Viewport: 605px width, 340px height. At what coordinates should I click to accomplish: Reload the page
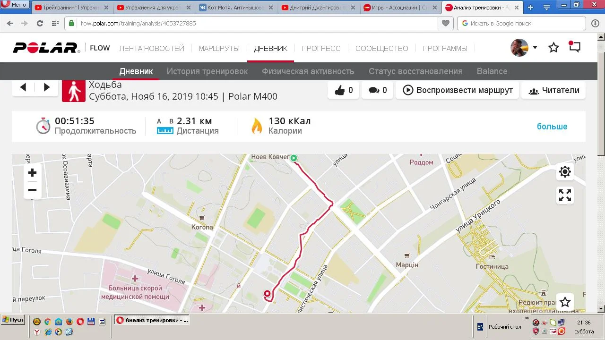pyautogui.click(x=40, y=23)
